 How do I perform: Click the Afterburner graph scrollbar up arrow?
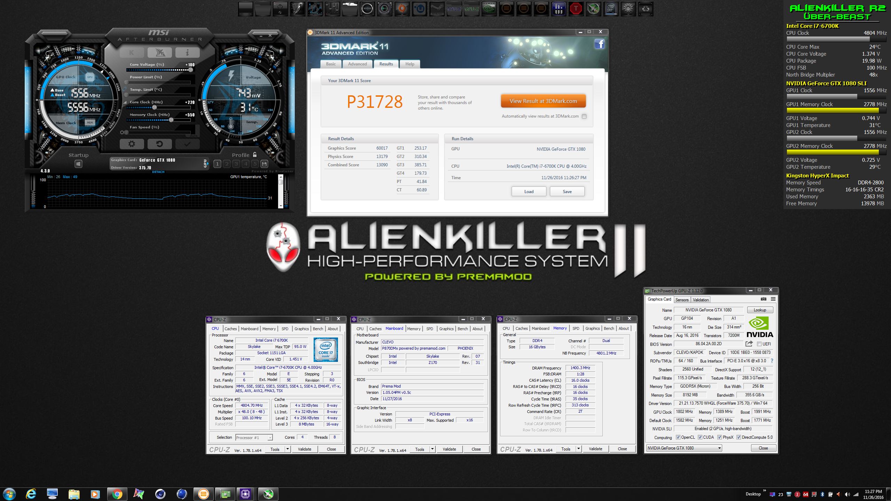click(x=281, y=177)
